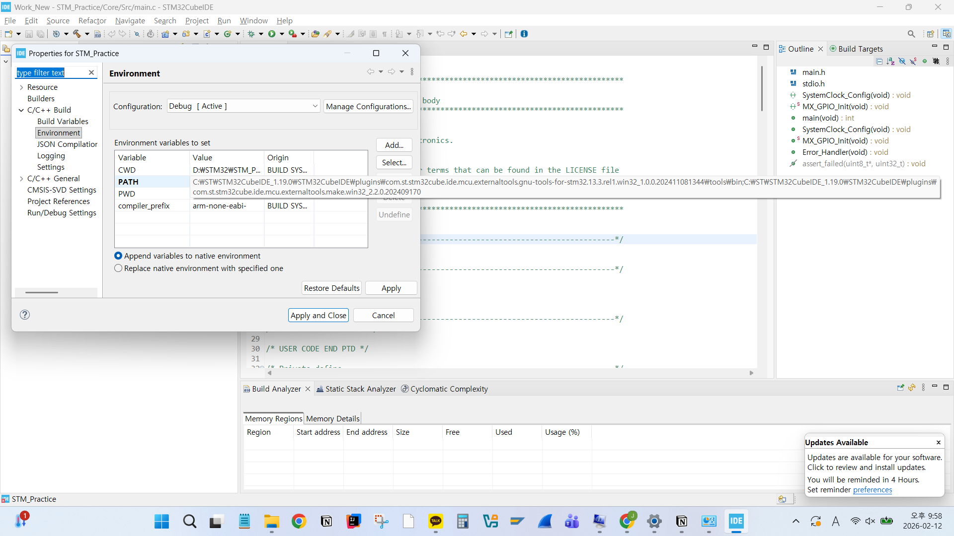Select Append variables to native environment
The height and width of the screenshot is (536, 954).
click(118, 256)
